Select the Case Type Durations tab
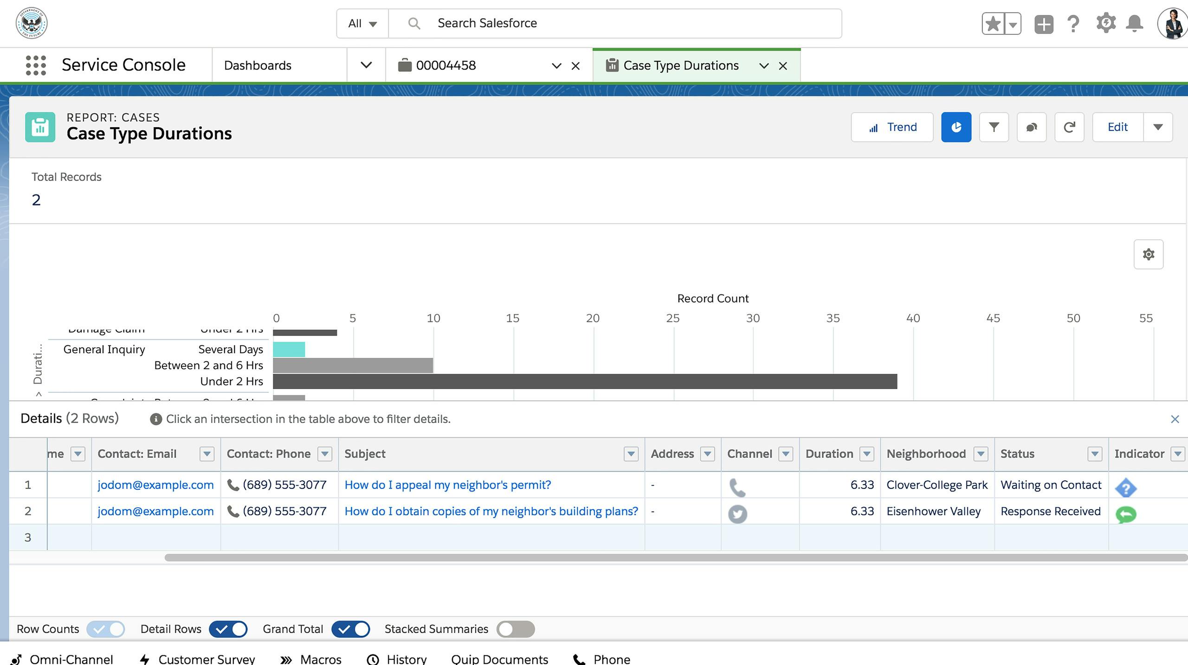Screen dimensions: 1188x665 coord(680,65)
